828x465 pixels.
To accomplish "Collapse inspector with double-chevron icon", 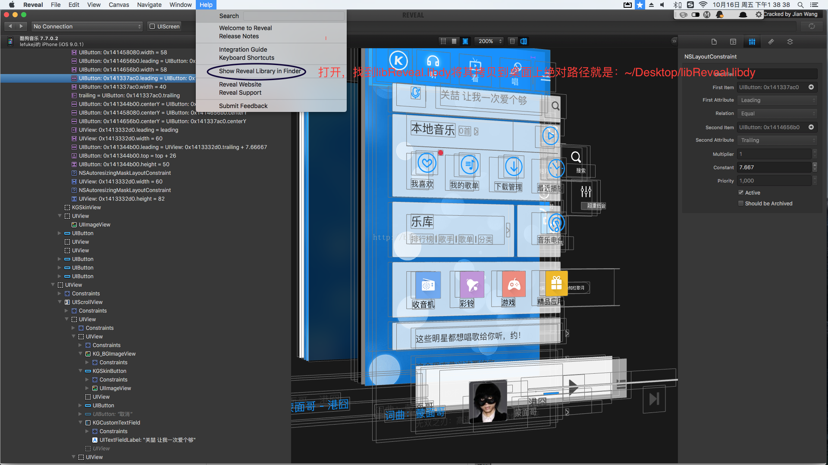I will click(x=674, y=41).
